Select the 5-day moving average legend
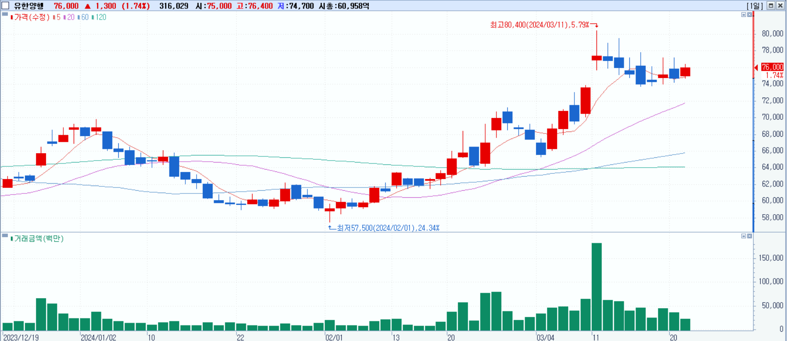787x341 pixels. click(x=57, y=17)
